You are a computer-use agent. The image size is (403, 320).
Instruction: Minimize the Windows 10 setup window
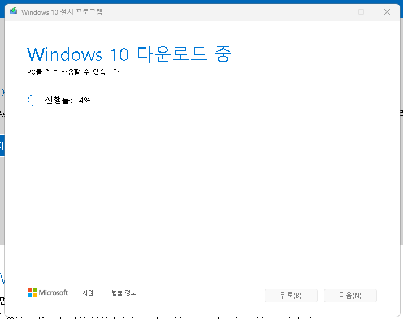(x=336, y=12)
